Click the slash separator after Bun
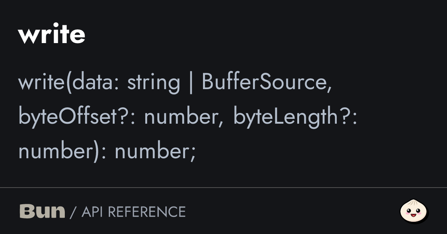The image size is (447, 234). coord(73,212)
